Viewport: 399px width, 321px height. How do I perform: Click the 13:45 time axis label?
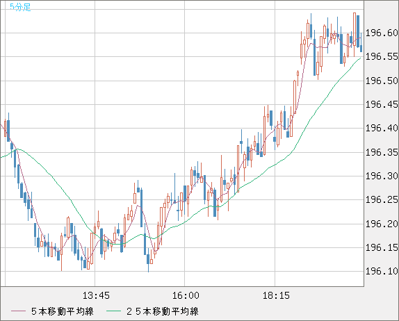click(x=96, y=295)
